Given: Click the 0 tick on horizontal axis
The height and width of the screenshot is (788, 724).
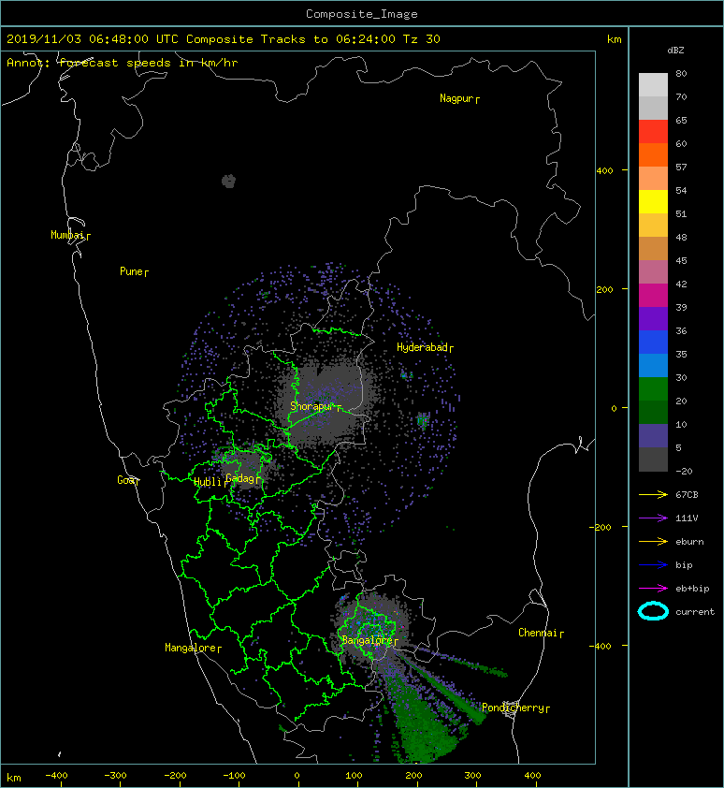Looking at the screenshot, I should pos(297,776).
